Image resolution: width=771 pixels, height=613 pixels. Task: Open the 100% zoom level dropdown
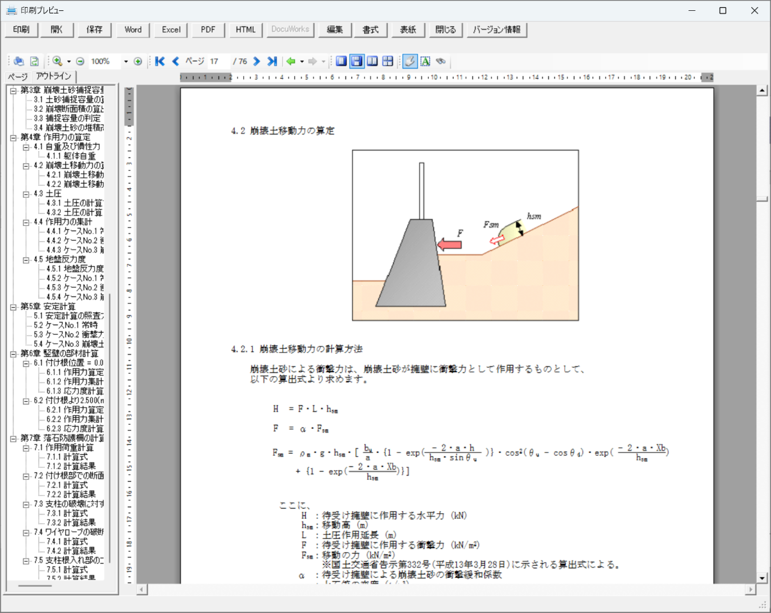point(125,61)
